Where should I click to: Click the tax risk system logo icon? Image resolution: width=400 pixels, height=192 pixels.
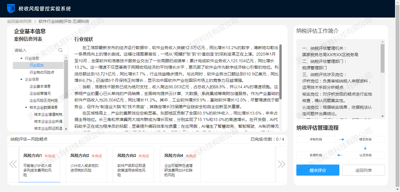point(11,8)
